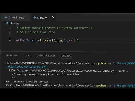Click '// making command prompt python interactive' terminal line
The image size is (135, 101).
(x=46, y=74)
